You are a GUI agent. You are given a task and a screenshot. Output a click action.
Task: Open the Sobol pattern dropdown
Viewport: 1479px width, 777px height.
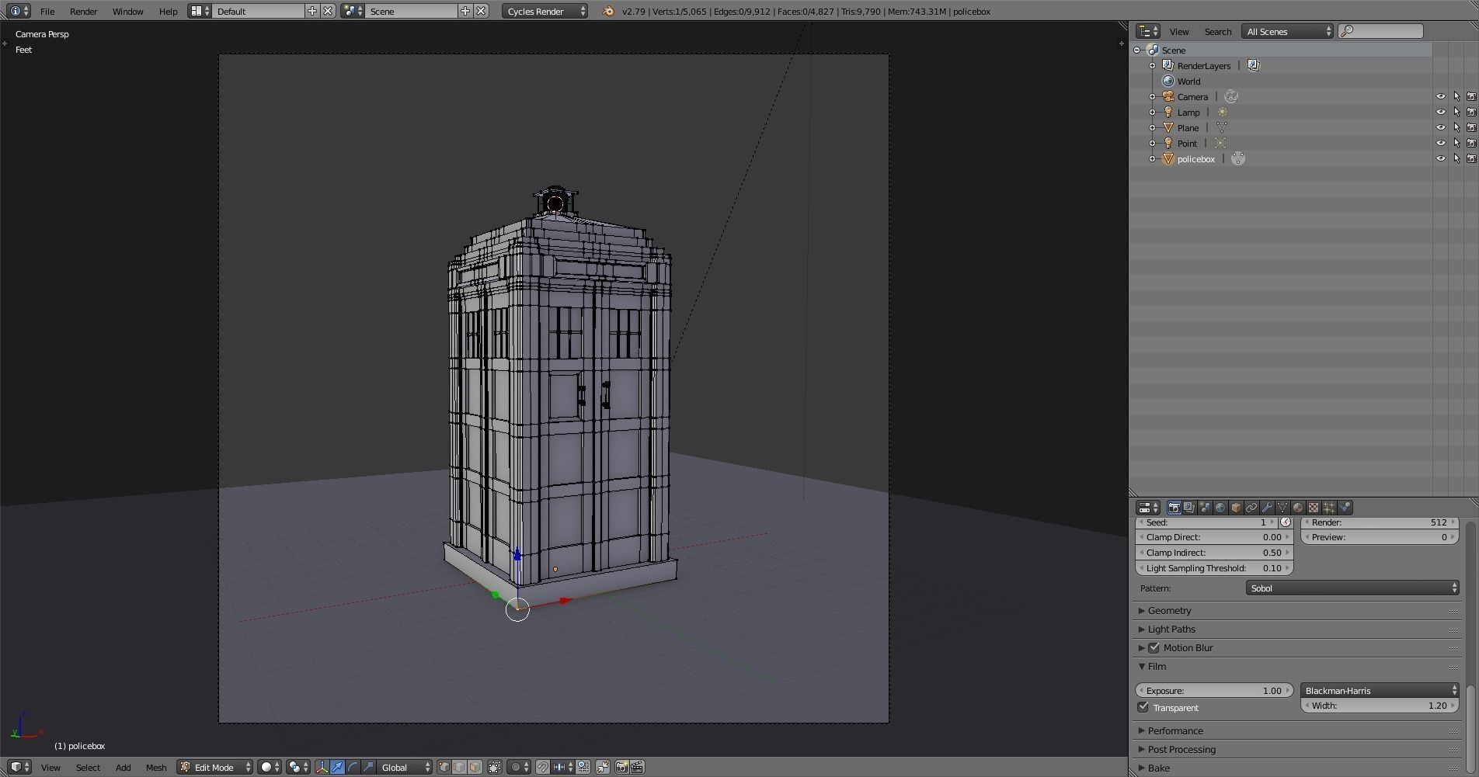pos(1352,588)
